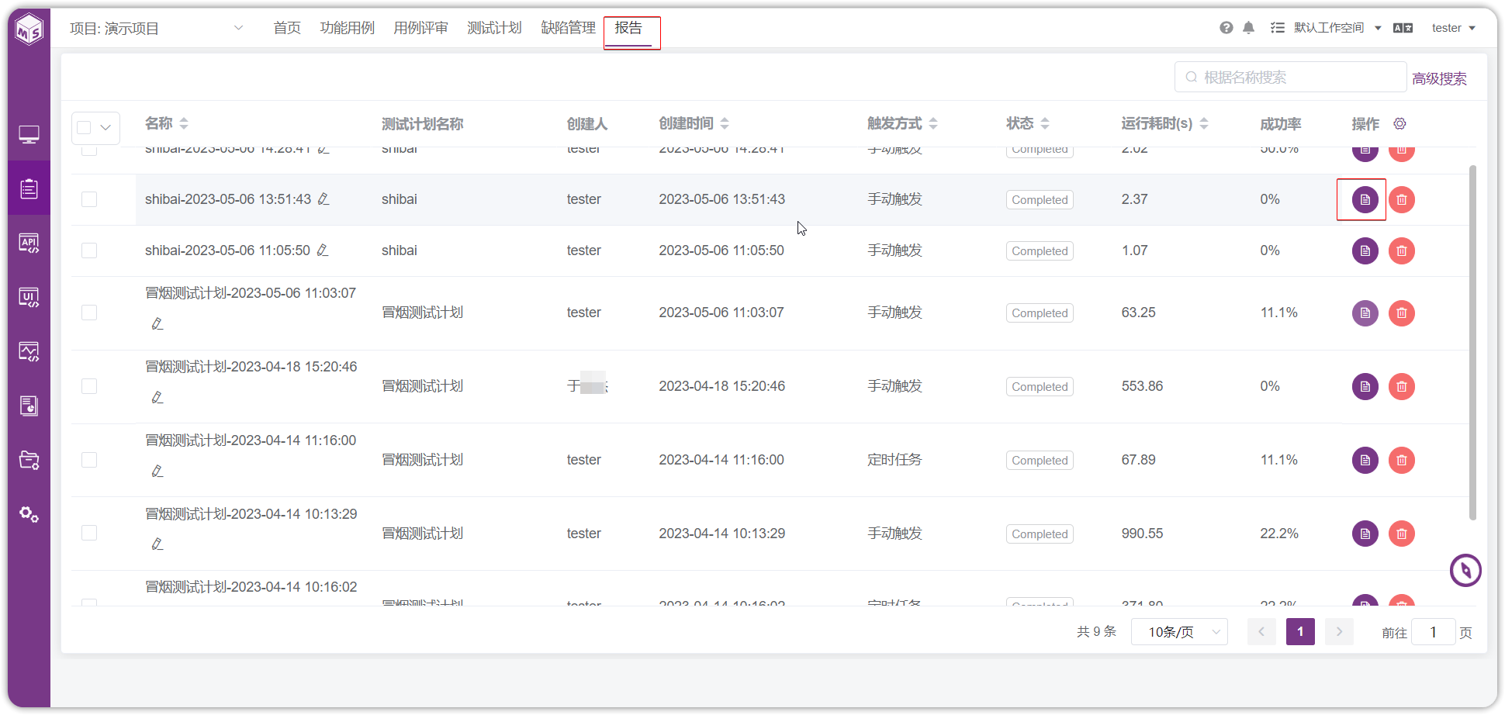
Task: Expand the project selector 项目: 演示项目
Action: [157, 29]
